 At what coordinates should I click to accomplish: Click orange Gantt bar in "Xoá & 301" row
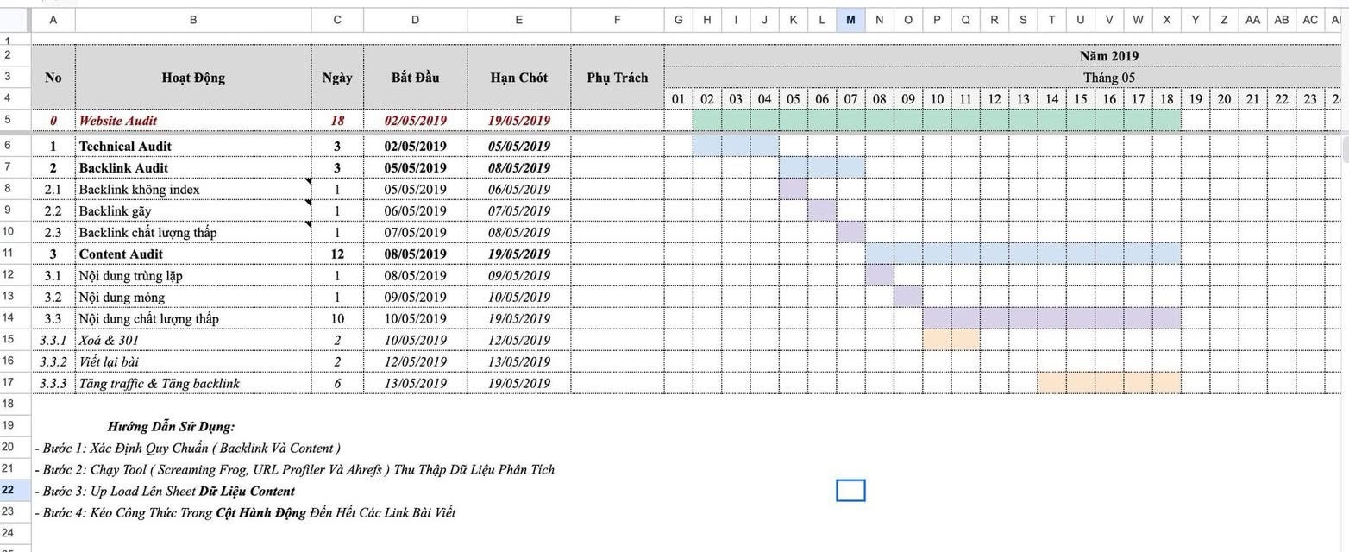[x=951, y=340]
